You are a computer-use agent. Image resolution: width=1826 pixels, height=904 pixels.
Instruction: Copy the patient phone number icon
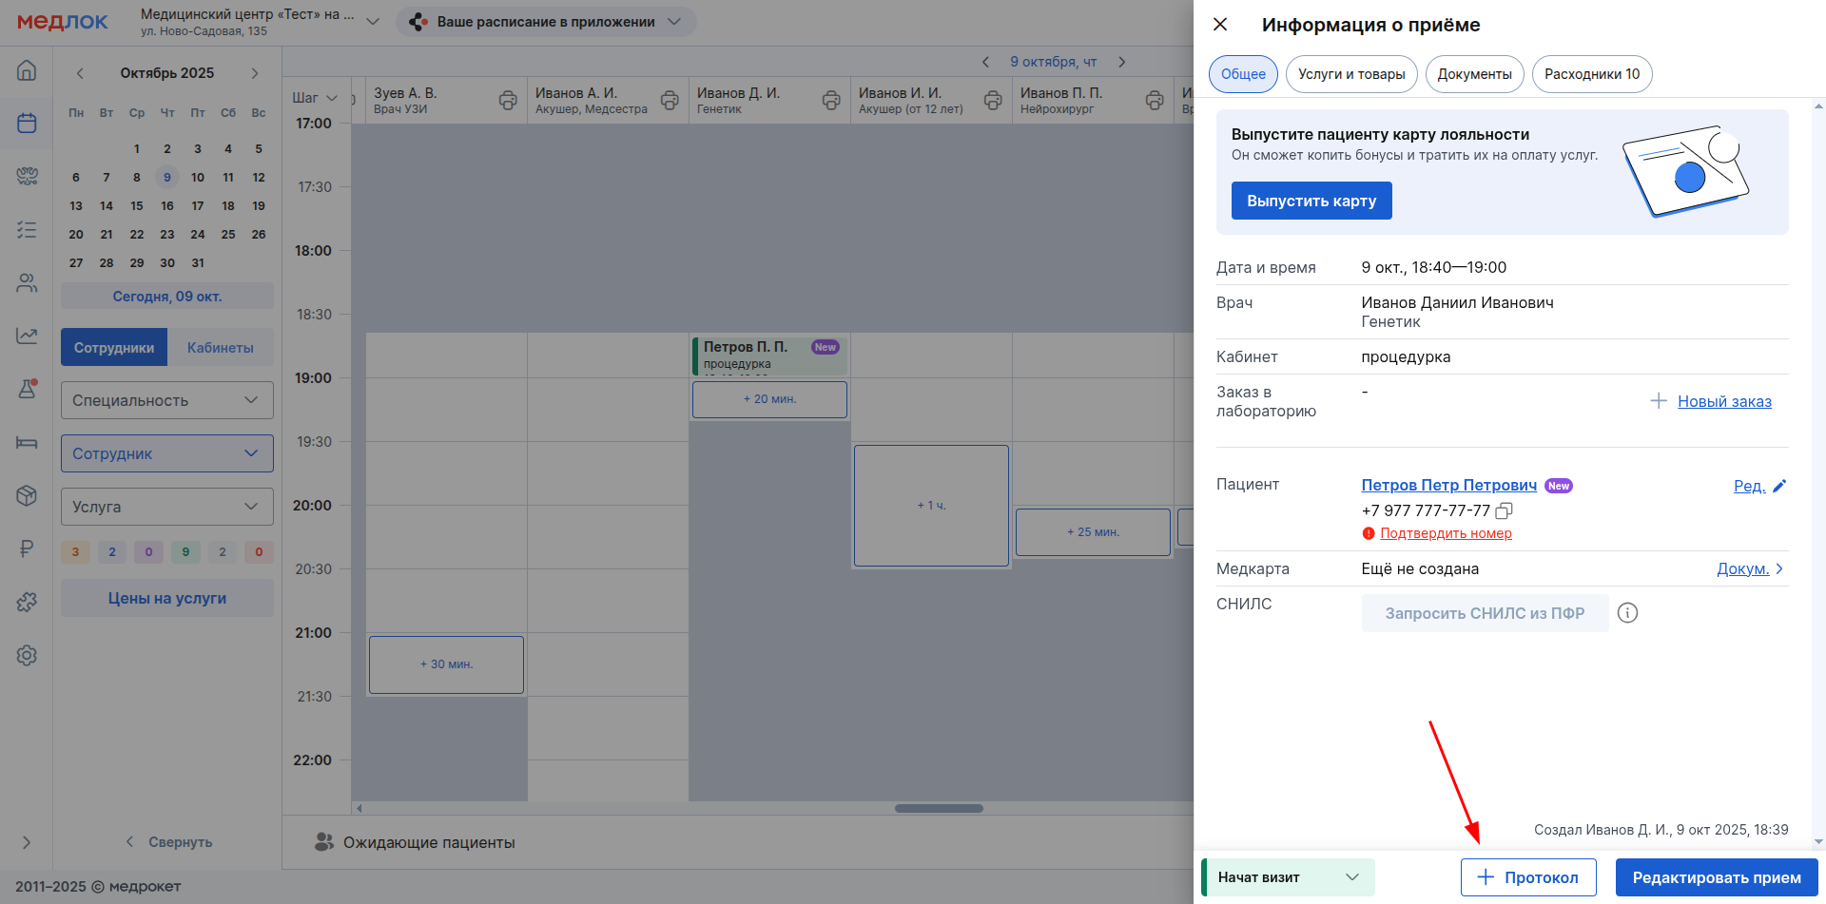click(x=1504, y=510)
